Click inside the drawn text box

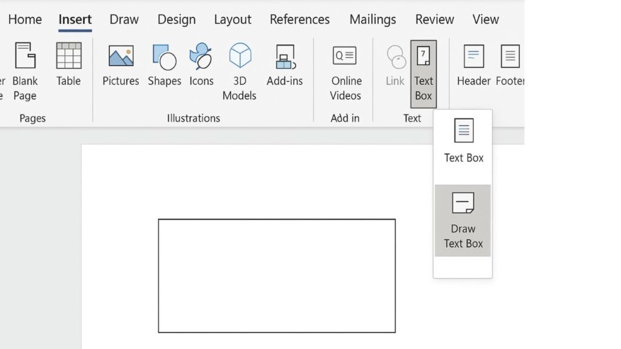(277, 276)
